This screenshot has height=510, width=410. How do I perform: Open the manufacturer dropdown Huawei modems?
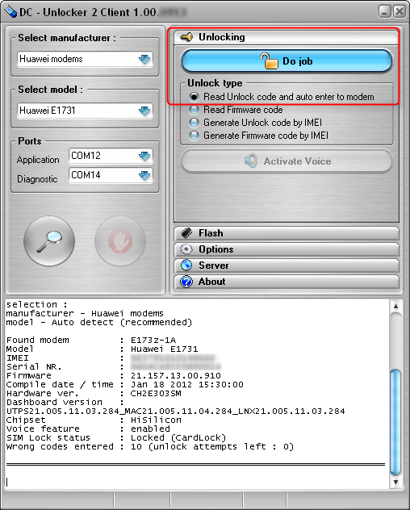tap(85, 59)
